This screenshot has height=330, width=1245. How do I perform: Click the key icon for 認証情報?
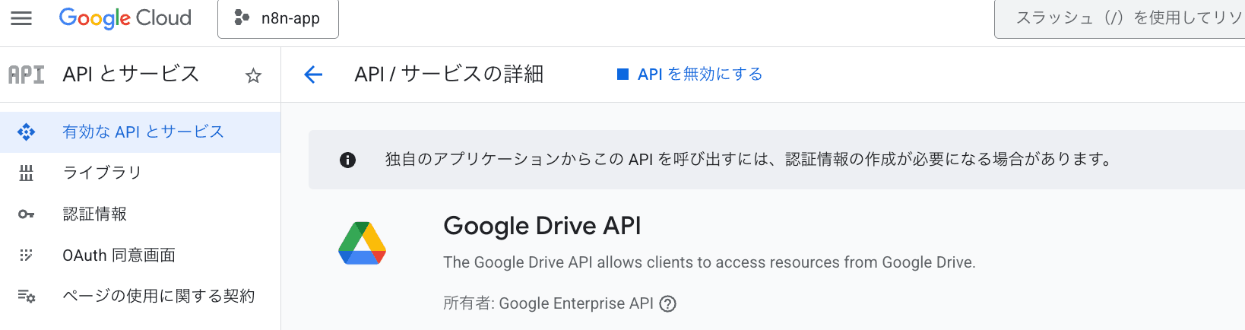coord(27,214)
